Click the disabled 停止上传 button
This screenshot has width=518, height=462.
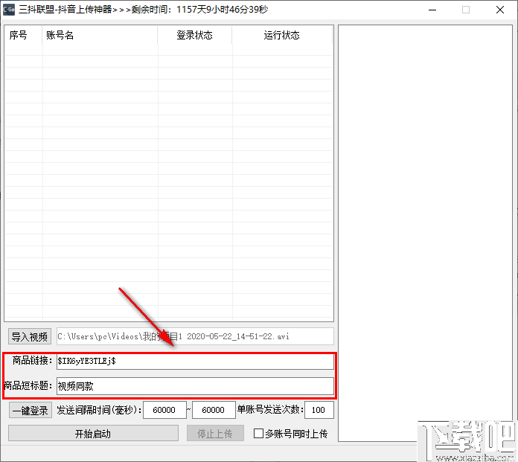[215, 433]
